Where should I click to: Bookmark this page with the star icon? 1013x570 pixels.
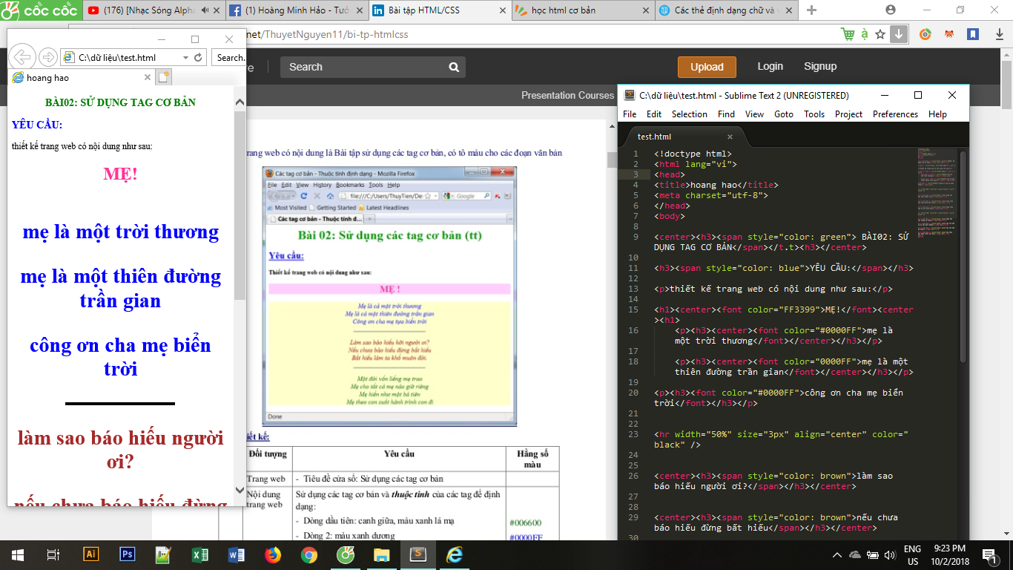click(x=880, y=34)
